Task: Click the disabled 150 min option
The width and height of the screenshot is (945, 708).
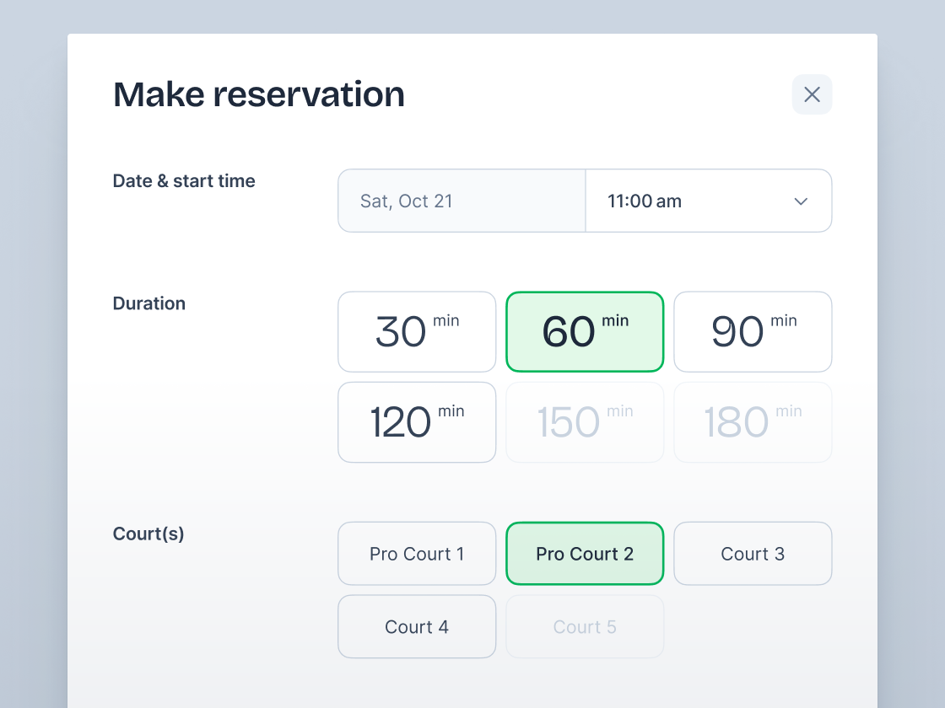Action: (585, 422)
